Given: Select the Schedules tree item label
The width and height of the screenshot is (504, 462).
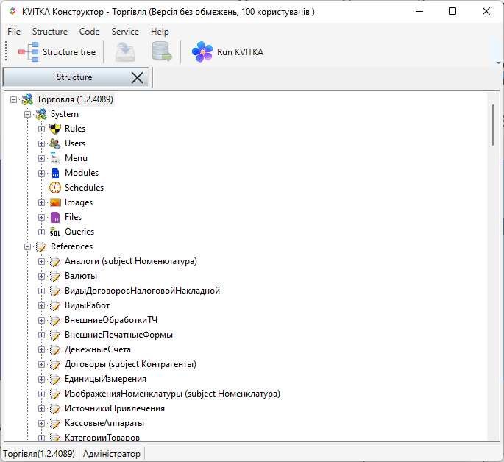Looking at the screenshot, I should click(84, 188).
